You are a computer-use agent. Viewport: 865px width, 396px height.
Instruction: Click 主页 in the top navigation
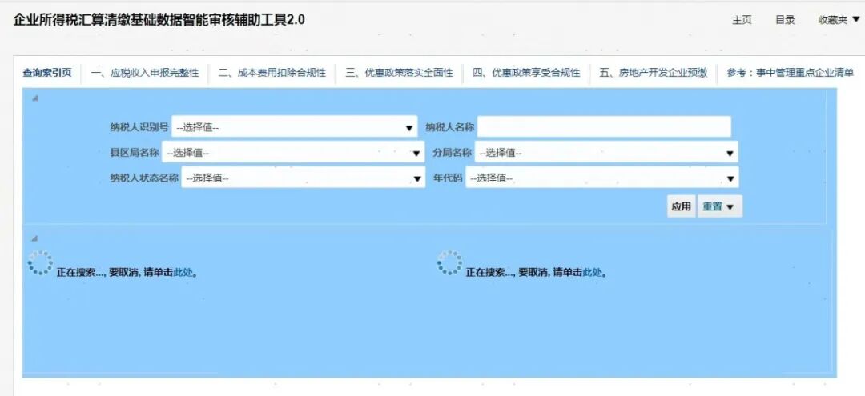pos(742,21)
